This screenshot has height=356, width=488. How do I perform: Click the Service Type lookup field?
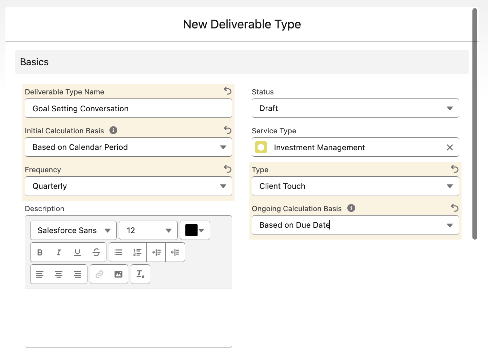pos(355,147)
